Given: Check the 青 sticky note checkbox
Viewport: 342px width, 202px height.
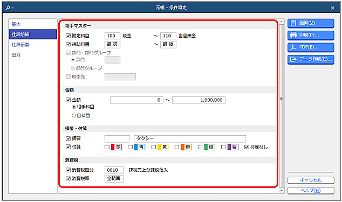Looking at the screenshot, I should tap(130, 147).
